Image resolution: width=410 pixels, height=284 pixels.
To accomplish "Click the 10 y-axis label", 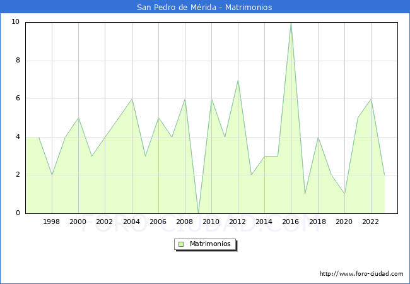I will pos(15,22).
